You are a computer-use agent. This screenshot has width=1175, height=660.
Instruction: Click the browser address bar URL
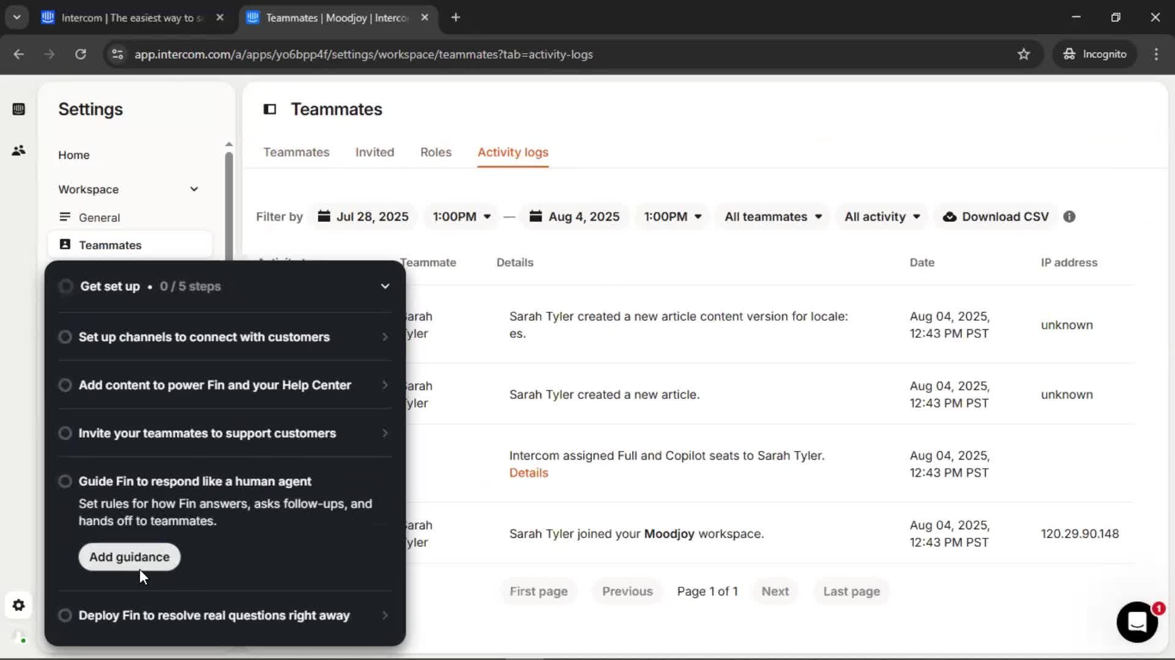pos(364,54)
